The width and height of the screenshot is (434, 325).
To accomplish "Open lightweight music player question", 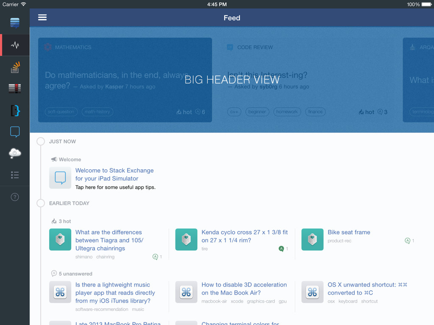I will (x=115, y=293).
